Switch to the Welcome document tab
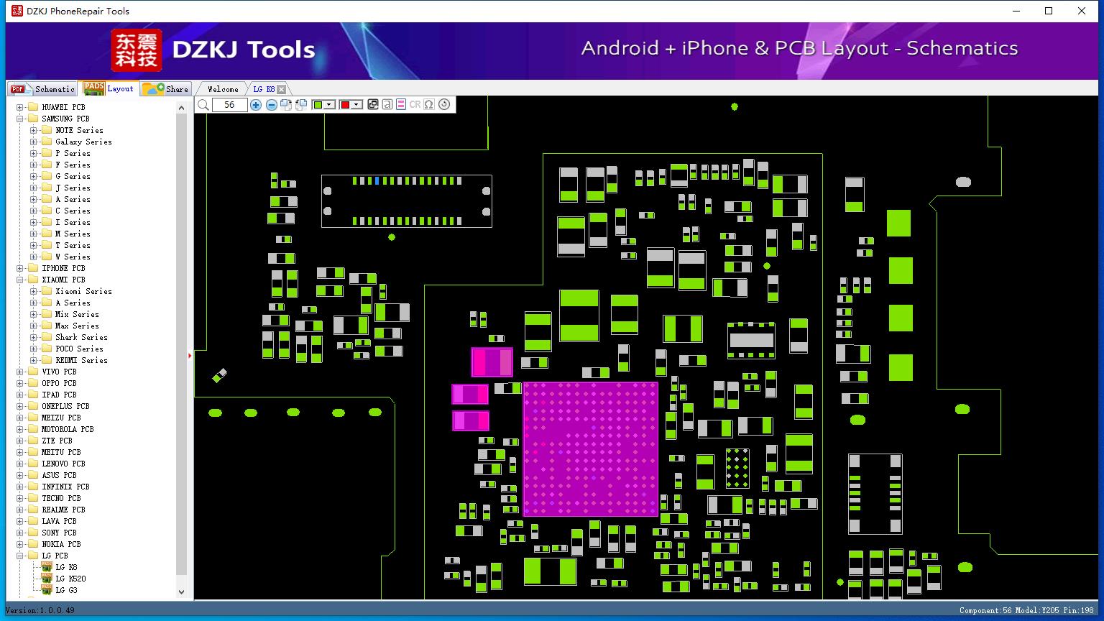This screenshot has height=621, width=1104. 223,89
